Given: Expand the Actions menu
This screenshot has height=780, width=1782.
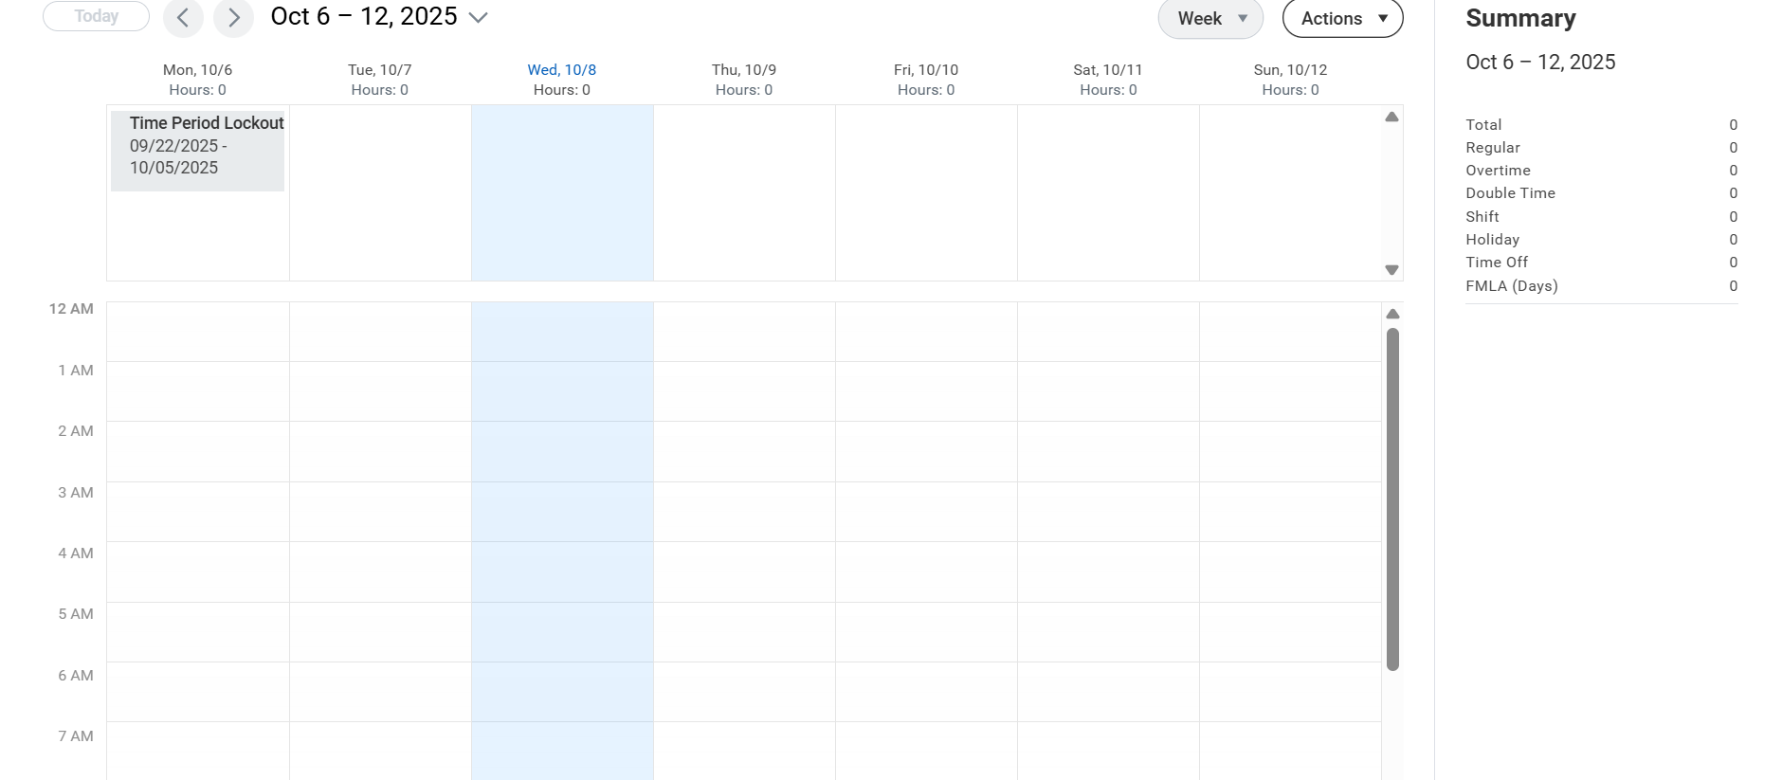Looking at the screenshot, I should 1342,19.
